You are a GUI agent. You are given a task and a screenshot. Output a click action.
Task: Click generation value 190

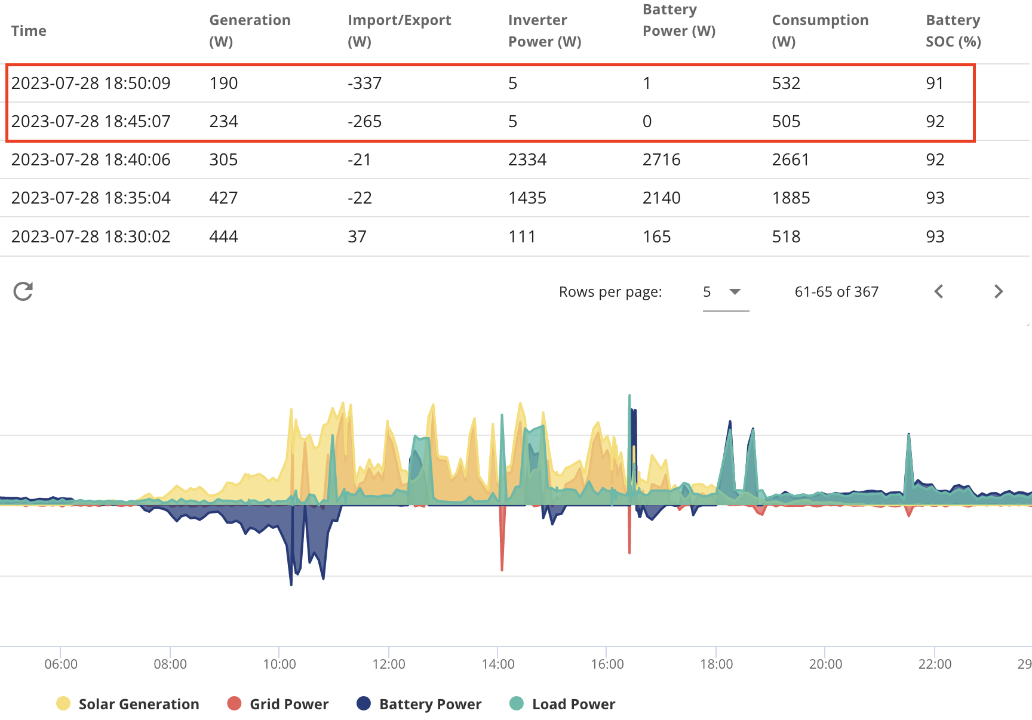[223, 83]
